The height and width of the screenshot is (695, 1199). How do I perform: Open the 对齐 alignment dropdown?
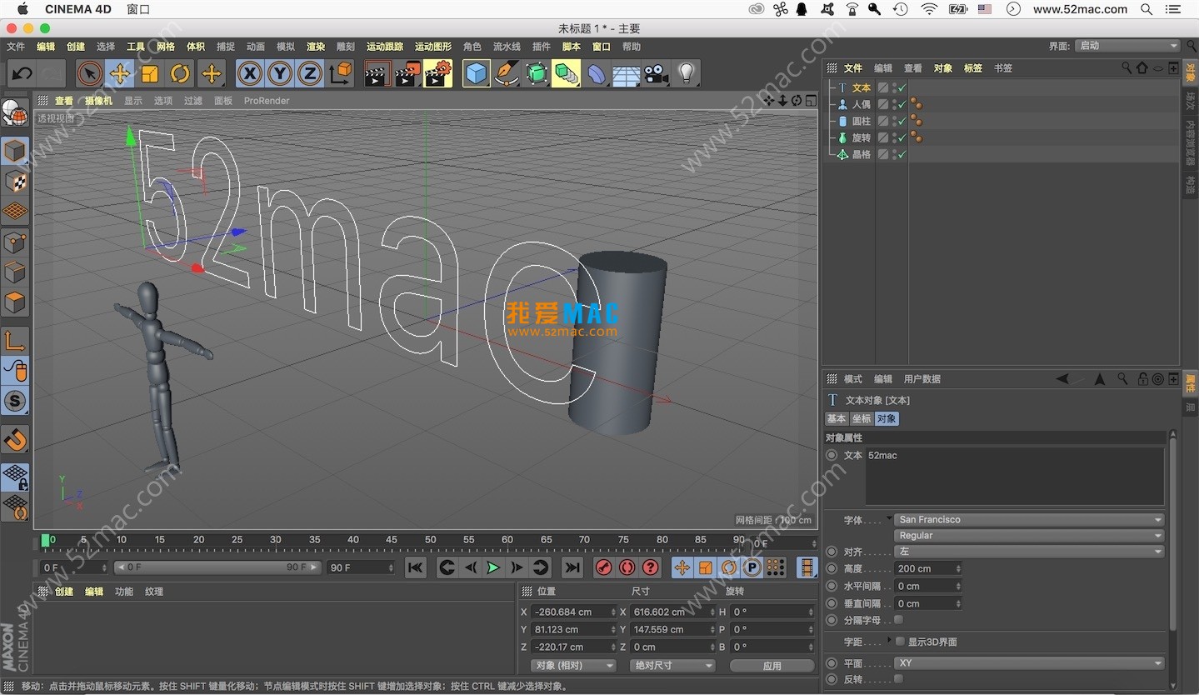pos(1029,552)
